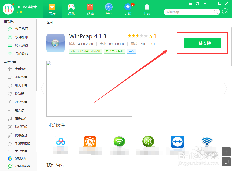Click the 登录 login link
The width and height of the screenshot is (232, 171).
20,12
